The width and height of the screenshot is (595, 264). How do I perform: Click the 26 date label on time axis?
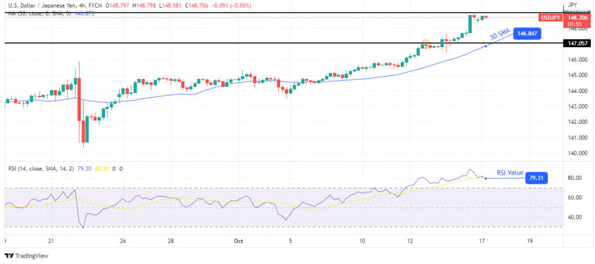[123, 241]
